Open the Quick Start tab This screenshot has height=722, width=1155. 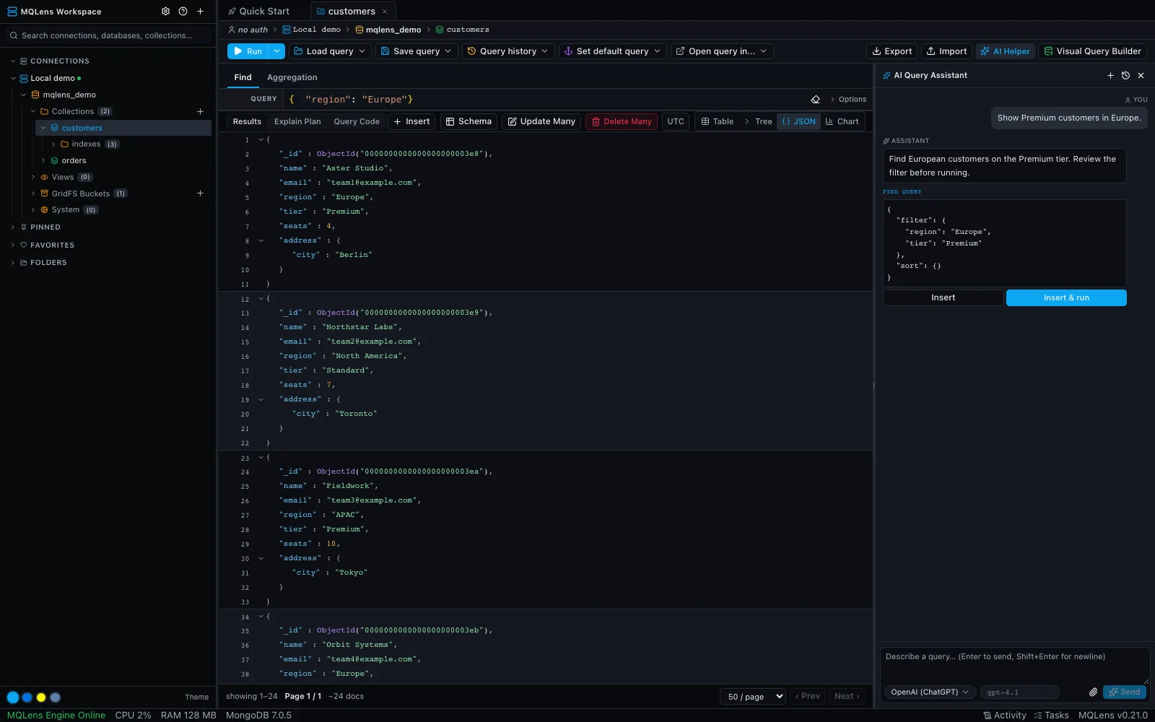[x=259, y=12]
